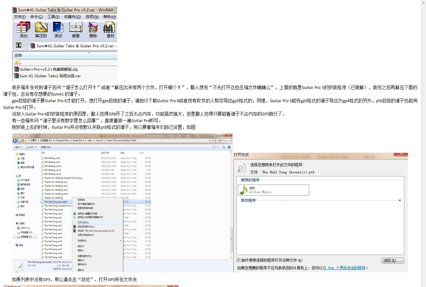Open WinRAR's 工具(S) menu
Screen dimensions: 426x287
(x=53, y=17)
